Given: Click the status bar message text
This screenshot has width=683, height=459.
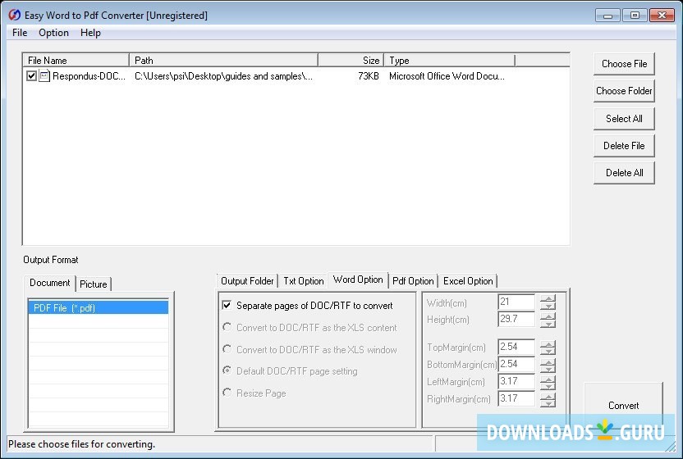Looking at the screenshot, I should pos(82,444).
